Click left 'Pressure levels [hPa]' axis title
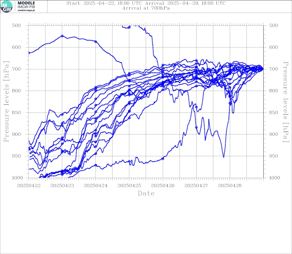Screen dimensions: 292x254 point(6,102)
